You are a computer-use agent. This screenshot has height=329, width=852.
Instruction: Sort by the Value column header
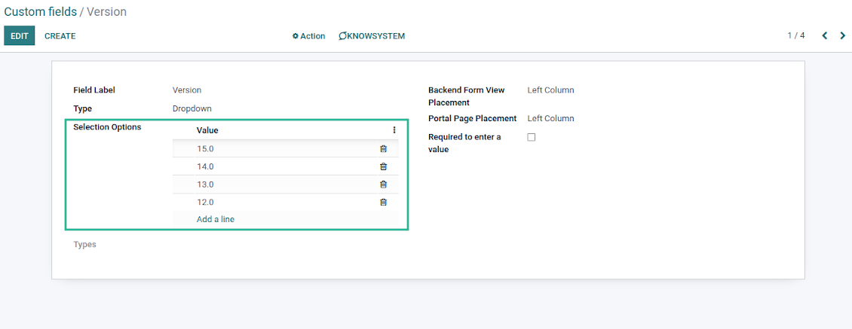(x=207, y=130)
